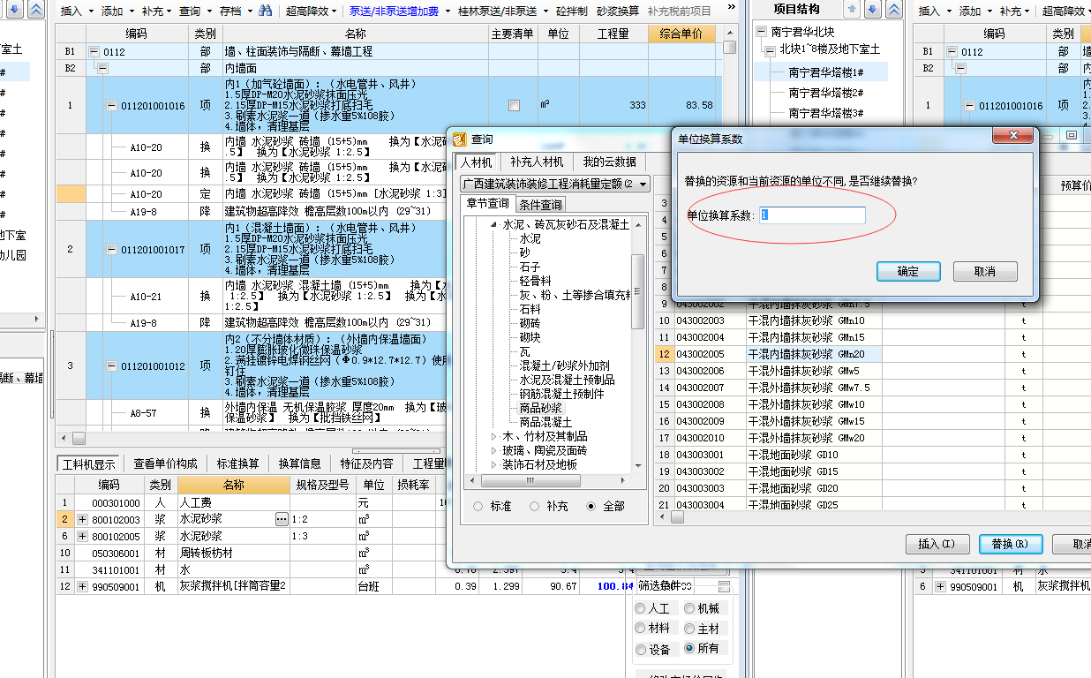Confirm with the 确定 button

tap(908, 271)
